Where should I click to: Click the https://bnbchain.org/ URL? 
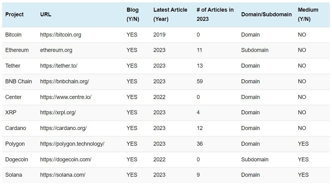[x=64, y=81]
